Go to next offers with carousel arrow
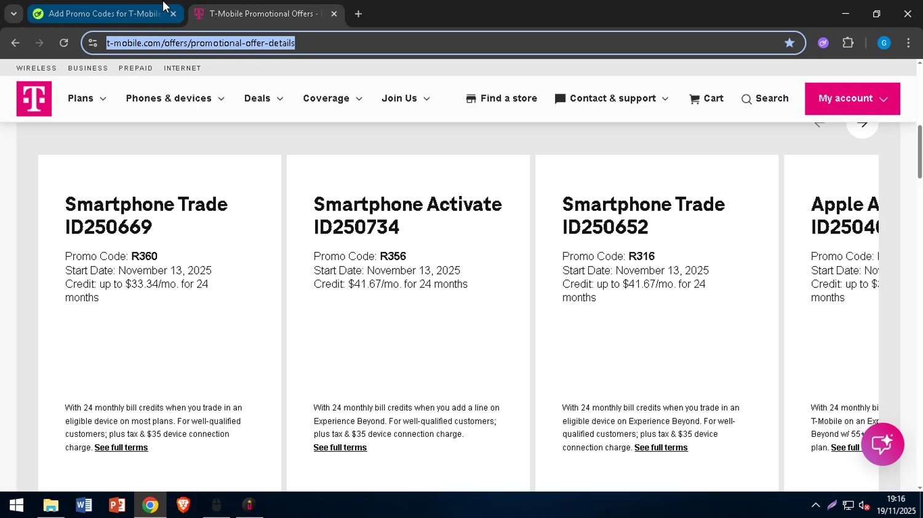Viewport: 923px width, 518px height. tap(862, 125)
